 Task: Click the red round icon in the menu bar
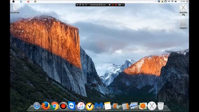pyautogui.click(x=28, y=2)
